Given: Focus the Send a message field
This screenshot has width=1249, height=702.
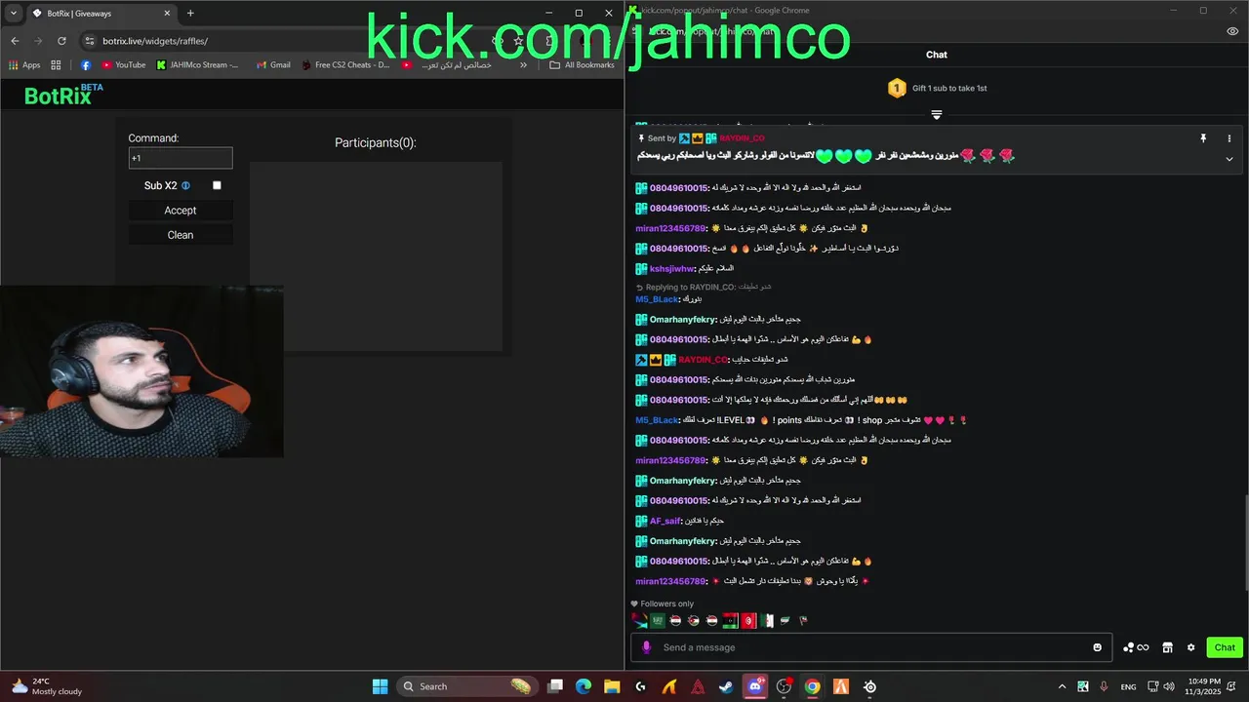Looking at the screenshot, I should 873,647.
